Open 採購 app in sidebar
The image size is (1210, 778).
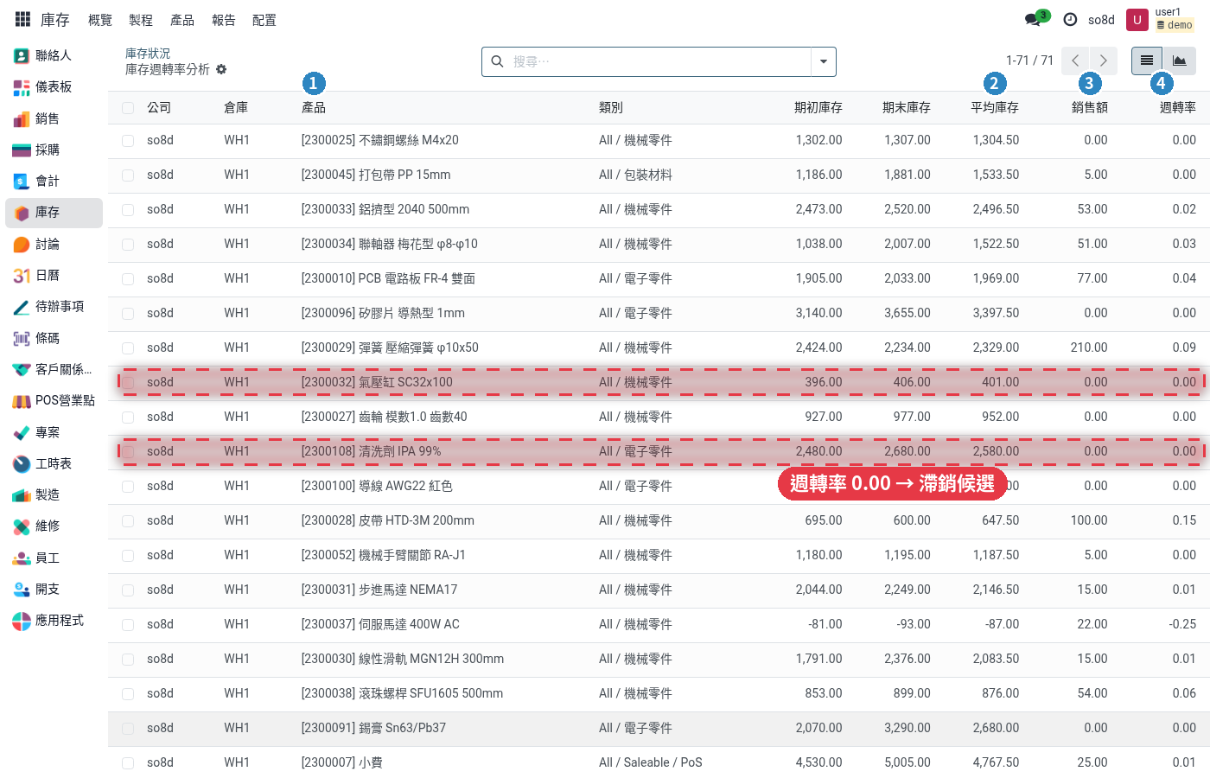coord(54,150)
